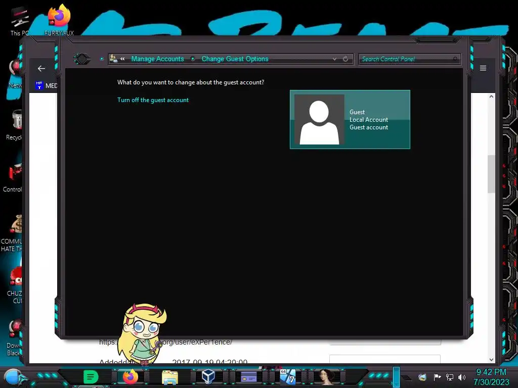Click the 'Guest account' label text
Image resolution: width=518 pixels, height=388 pixels.
(x=369, y=127)
